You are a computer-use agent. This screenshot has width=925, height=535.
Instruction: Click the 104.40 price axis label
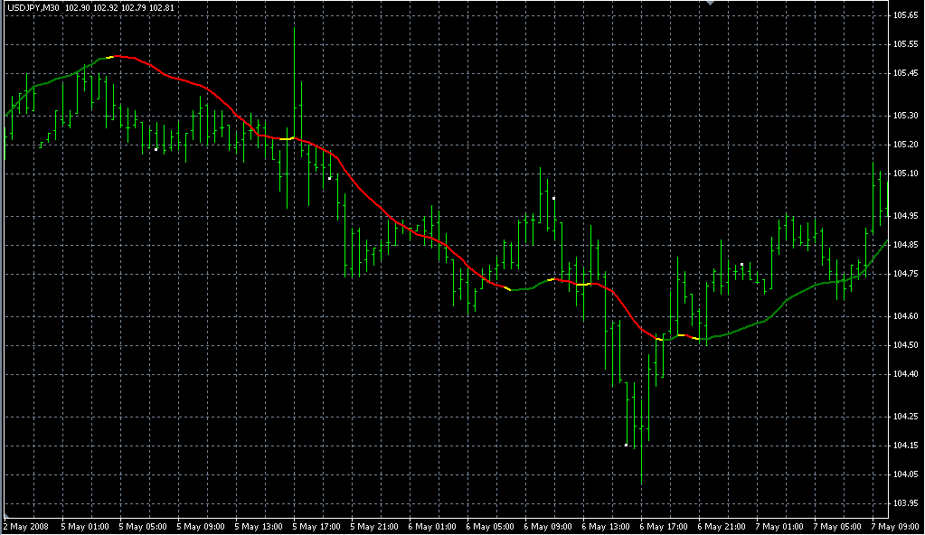coord(905,374)
